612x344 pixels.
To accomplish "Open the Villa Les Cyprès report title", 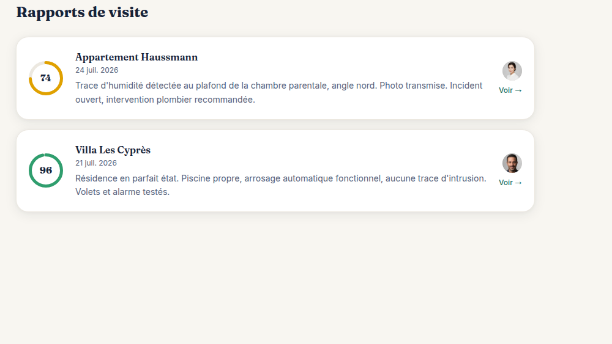I will click(113, 150).
